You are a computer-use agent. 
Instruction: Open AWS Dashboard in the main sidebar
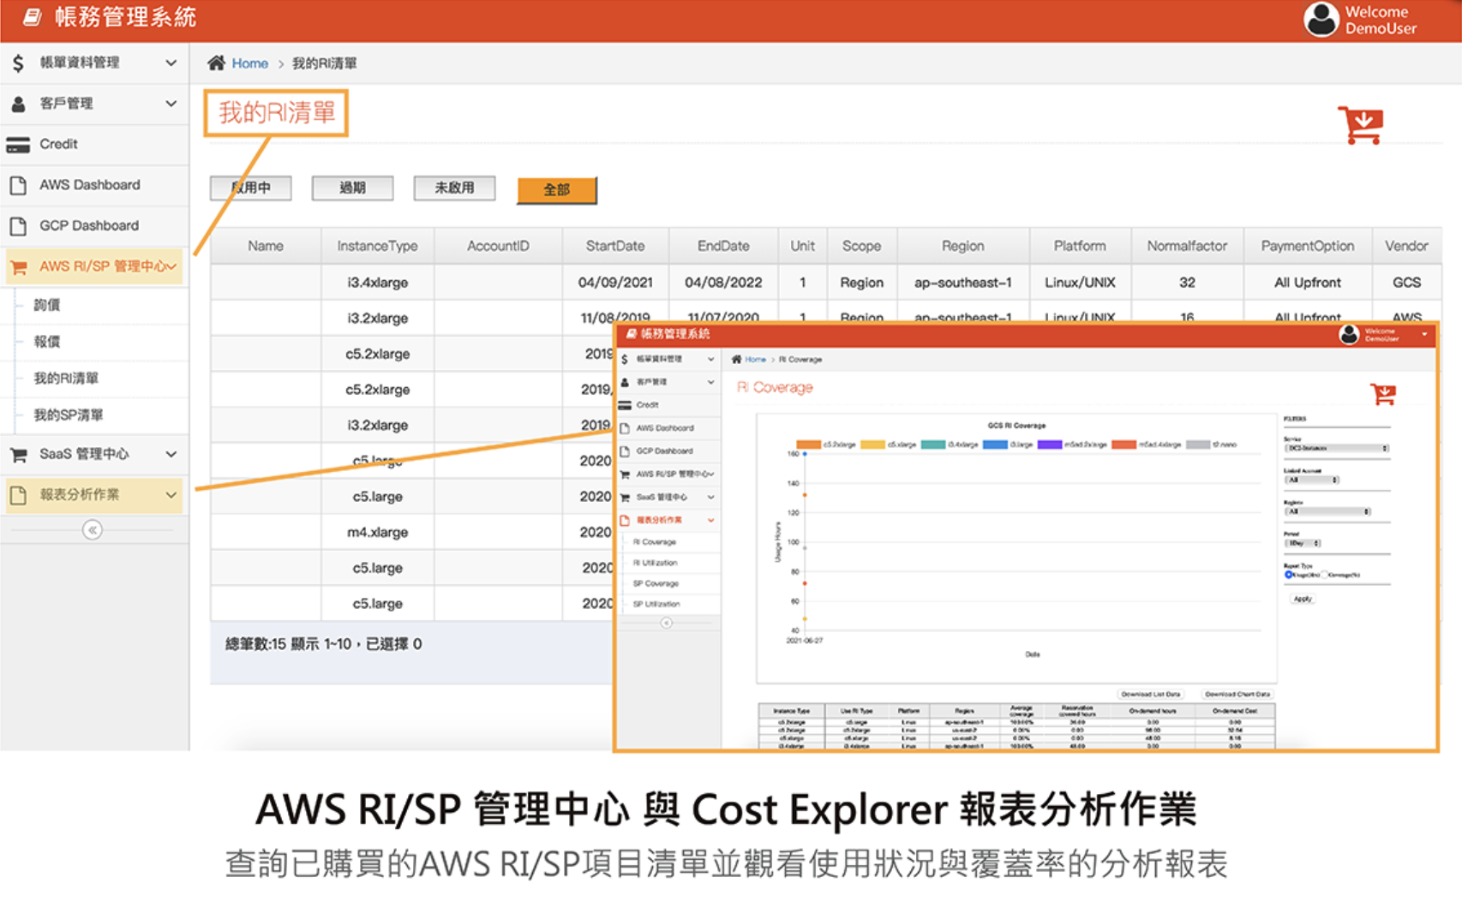tap(94, 185)
